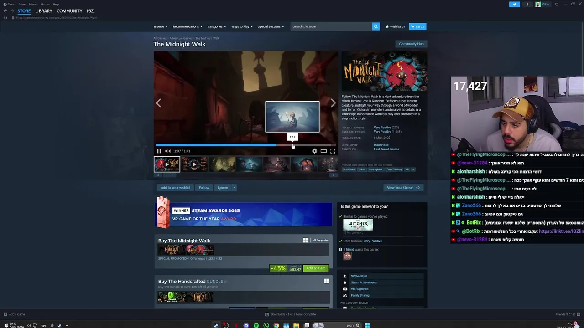Mute the trailer volume icon
584x328 pixels.
click(168, 151)
